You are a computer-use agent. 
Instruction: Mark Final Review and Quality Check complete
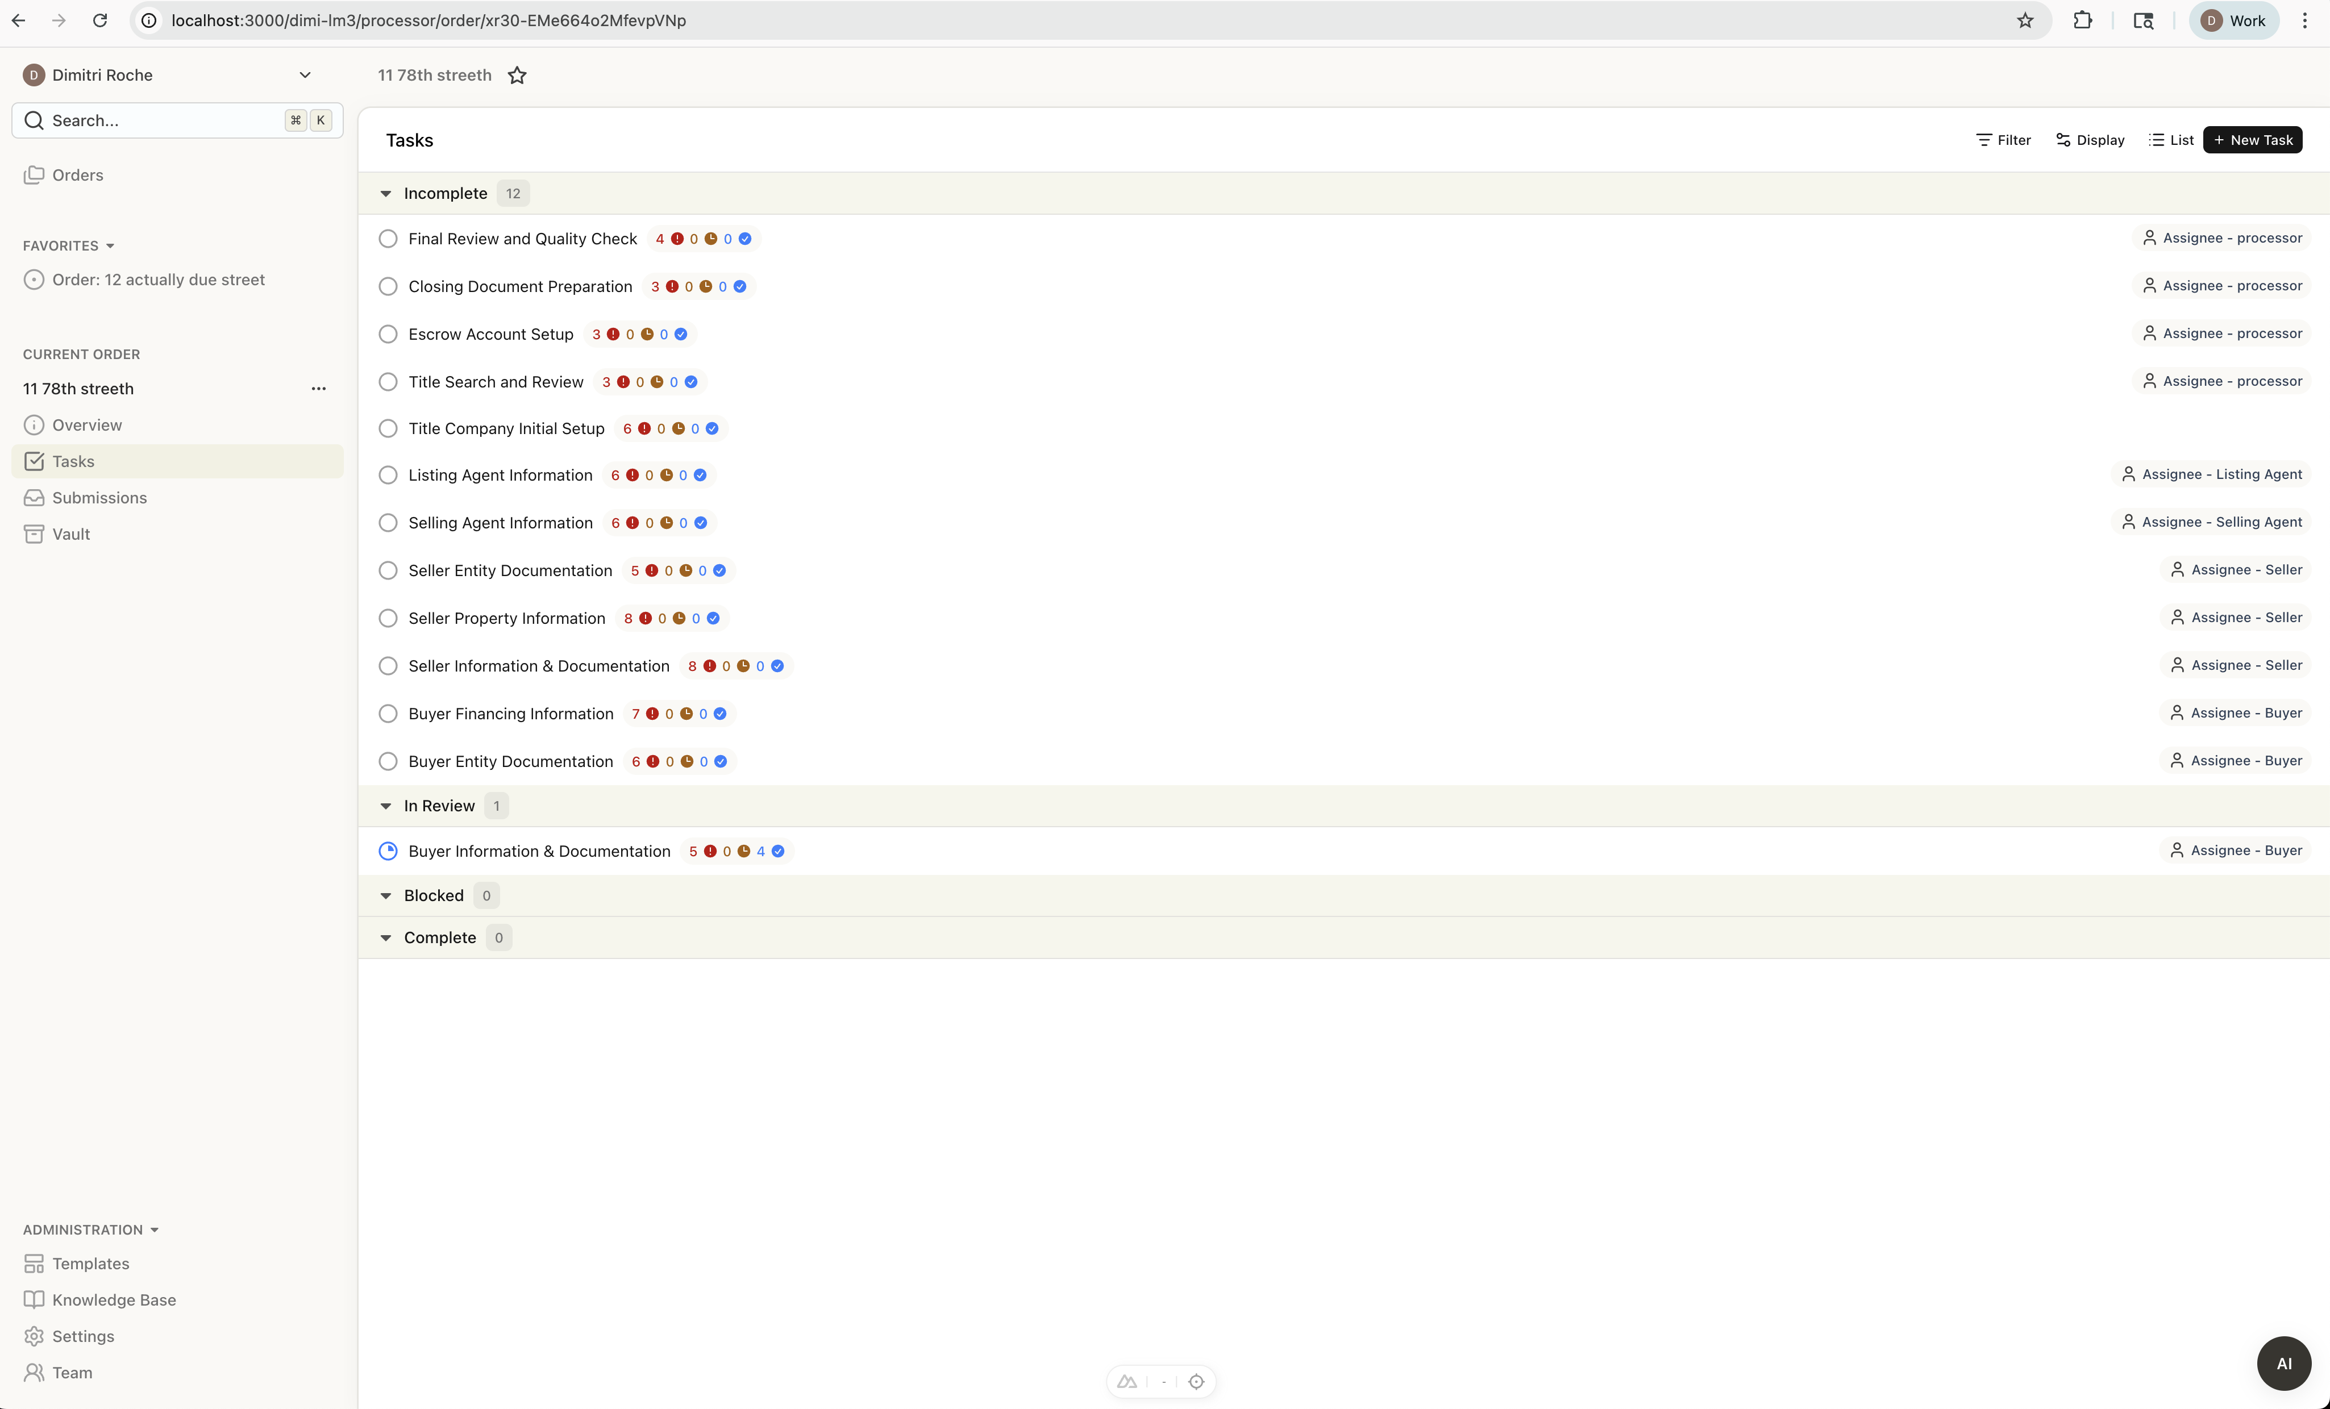click(x=388, y=239)
